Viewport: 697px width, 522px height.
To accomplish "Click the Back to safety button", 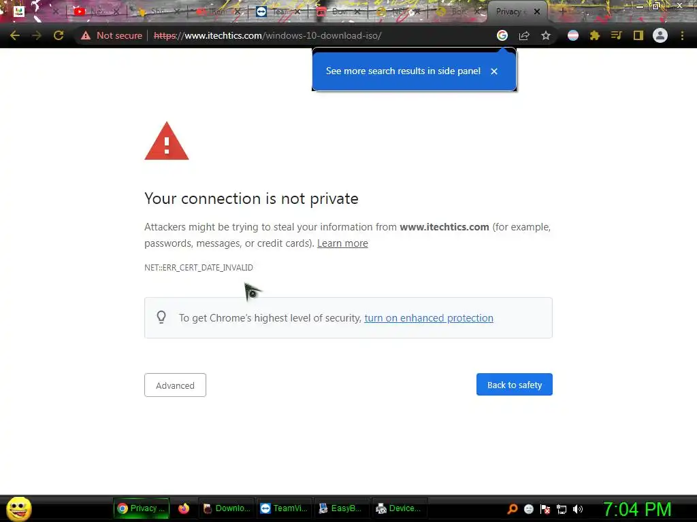I will [515, 385].
